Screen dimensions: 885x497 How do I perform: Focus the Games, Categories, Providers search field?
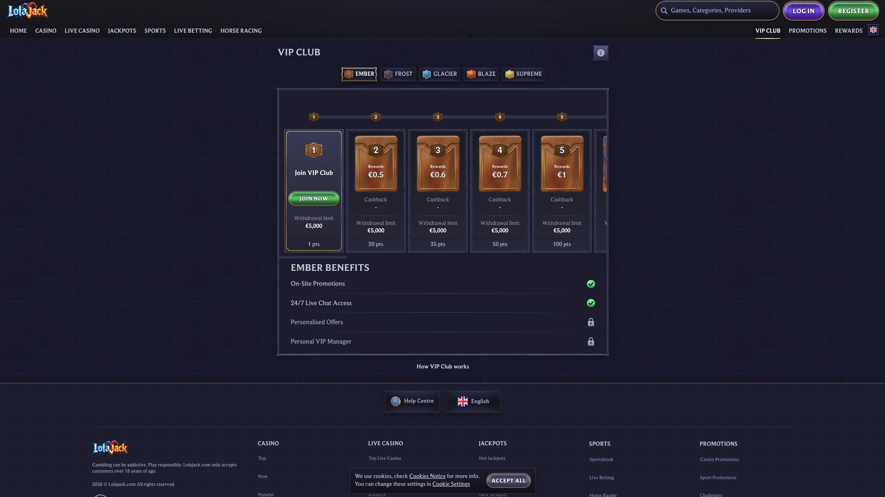(x=717, y=11)
